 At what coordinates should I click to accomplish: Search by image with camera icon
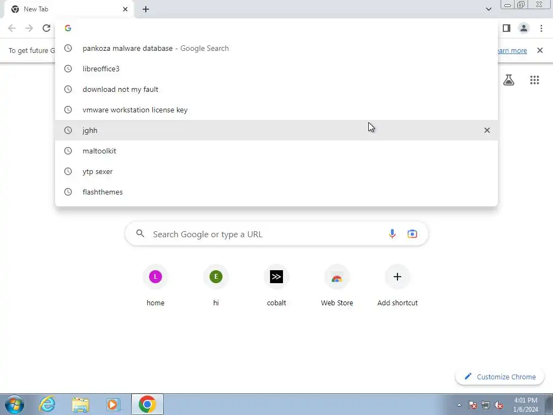(412, 234)
